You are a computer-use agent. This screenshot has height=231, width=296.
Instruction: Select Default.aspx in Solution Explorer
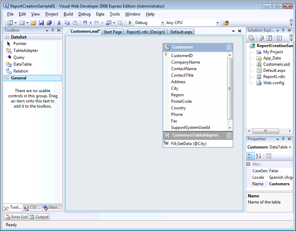tap(274, 70)
